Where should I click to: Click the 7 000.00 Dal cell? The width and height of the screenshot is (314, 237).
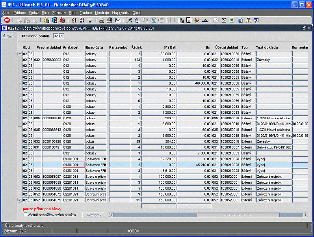click(x=194, y=153)
